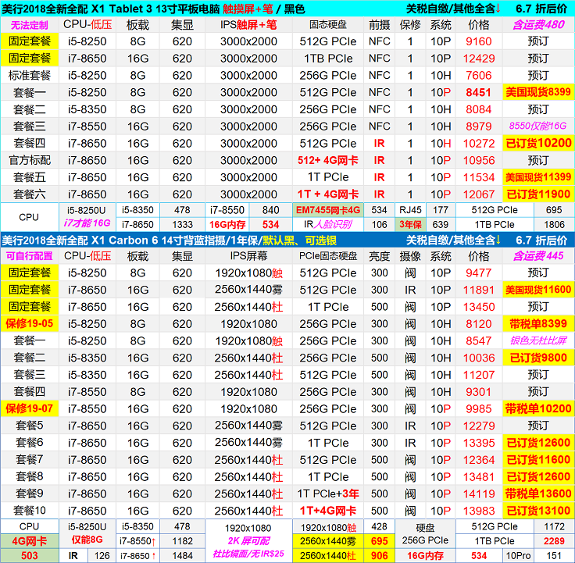Click the 已订货9800 cell
This screenshot has height=563, width=575.
538,358
